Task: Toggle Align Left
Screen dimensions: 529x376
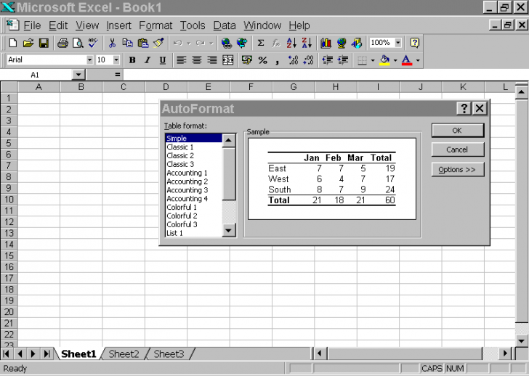Action: pyautogui.click(x=182, y=60)
